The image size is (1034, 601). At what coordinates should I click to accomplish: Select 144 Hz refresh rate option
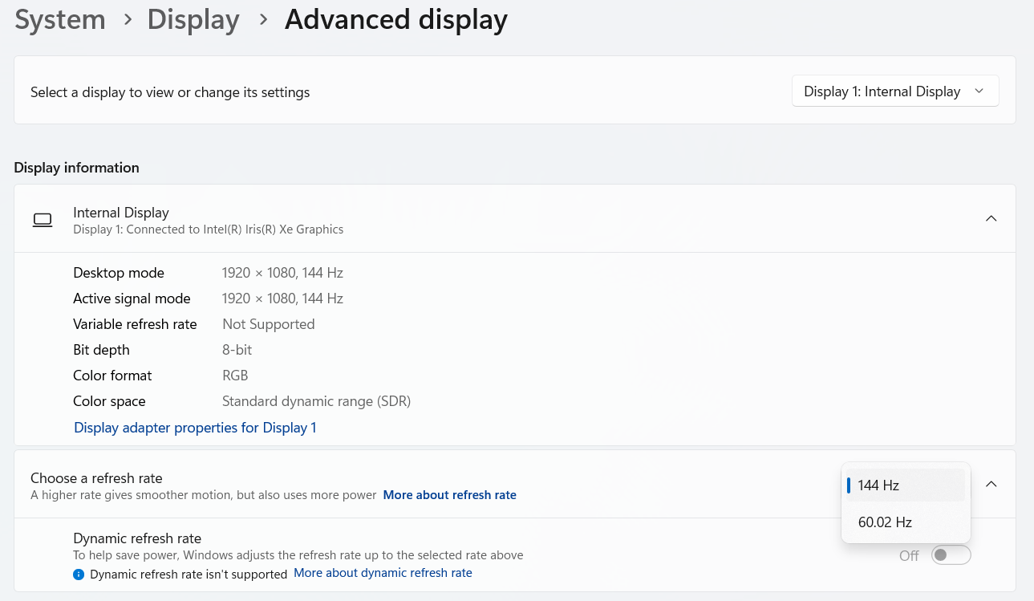tap(905, 485)
